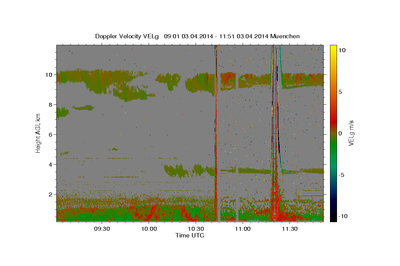The image size is (400, 266).
Task: Click the '10:00' time tick label
Action: [149, 229]
